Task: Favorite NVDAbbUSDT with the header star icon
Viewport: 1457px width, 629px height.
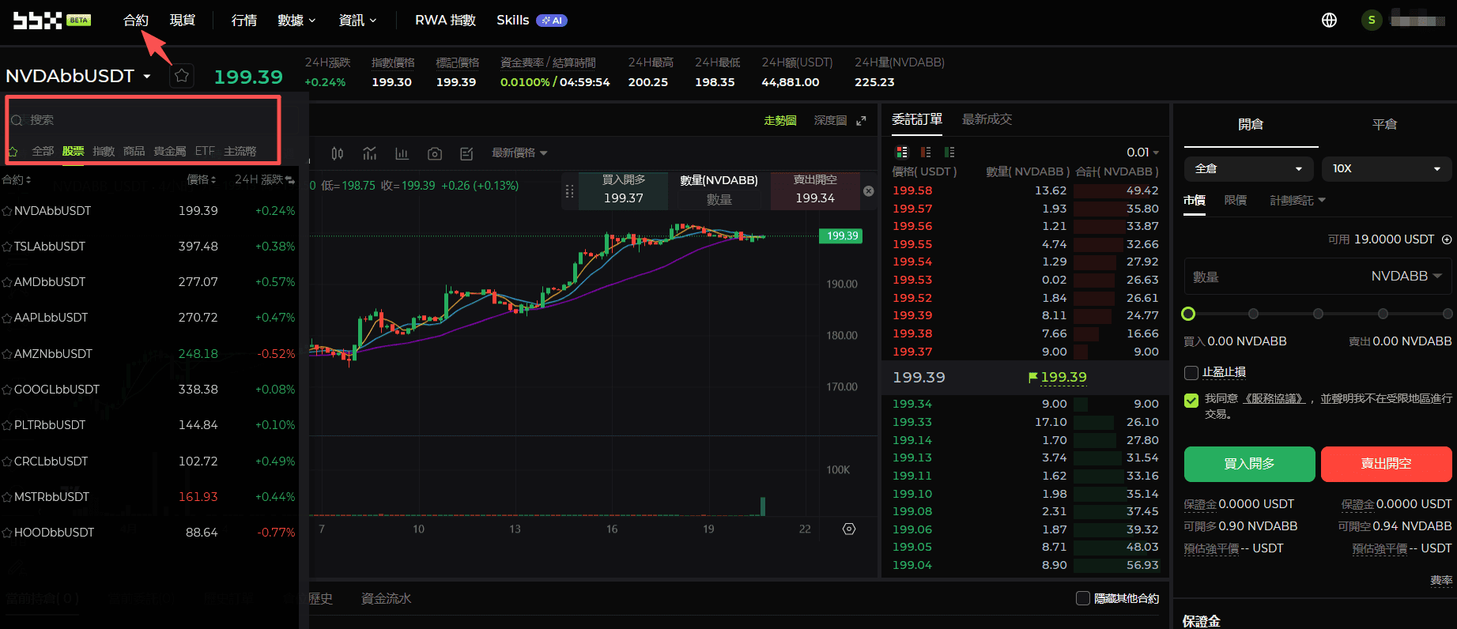Action: point(182,76)
